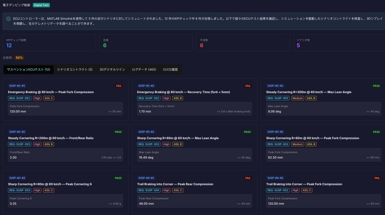The width and height of the screenshot is (385, 215).
Task: Click the ASIL C tag on SUSP-03-03
Action: 49,191
